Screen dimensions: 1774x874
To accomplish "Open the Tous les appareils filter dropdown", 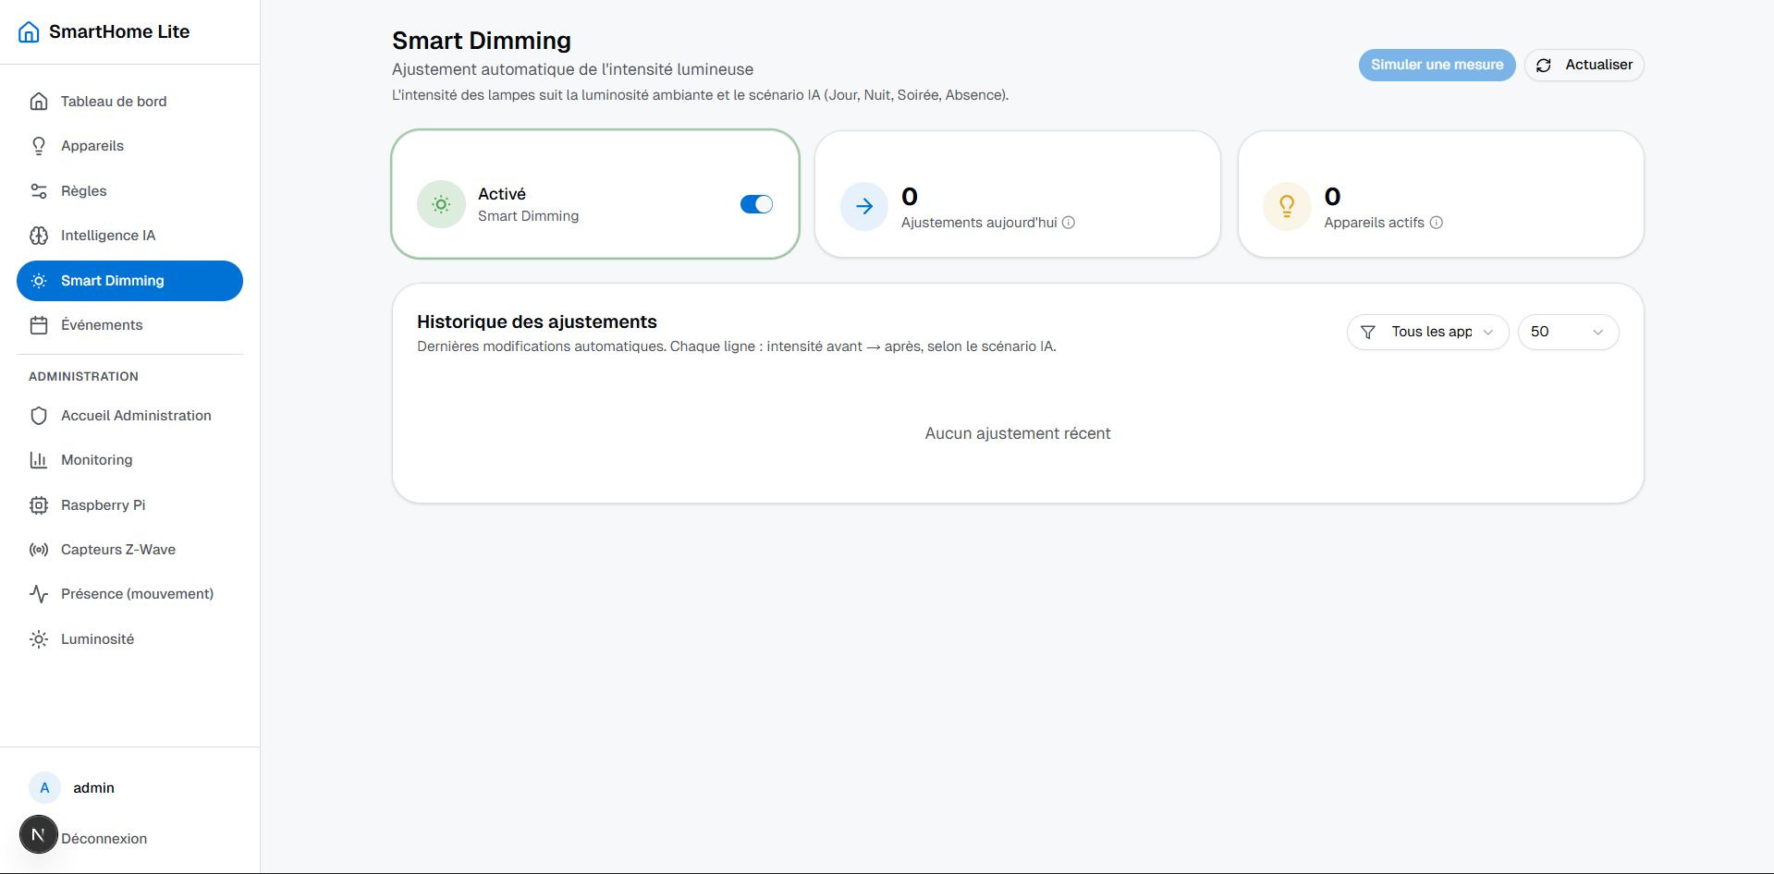I will 1427,332.
